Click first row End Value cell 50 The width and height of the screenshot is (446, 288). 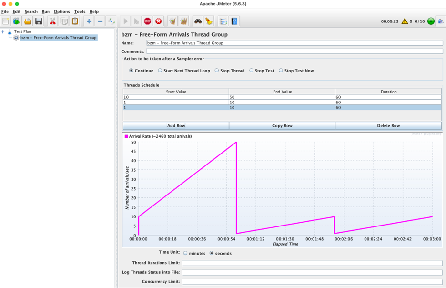[x=282, y=97]
